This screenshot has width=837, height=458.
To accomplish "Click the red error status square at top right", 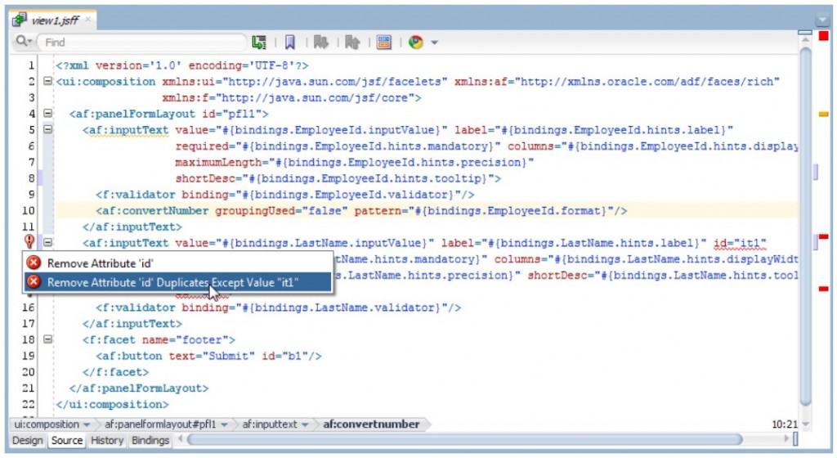I will 823,36.
